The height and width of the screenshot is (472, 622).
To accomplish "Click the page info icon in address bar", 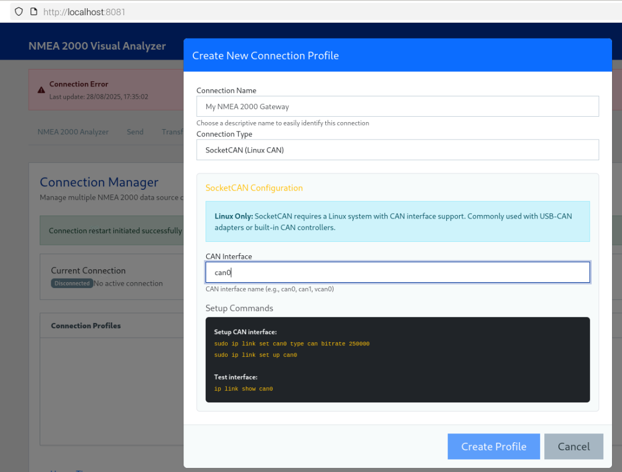I will (x=34, y=12).
